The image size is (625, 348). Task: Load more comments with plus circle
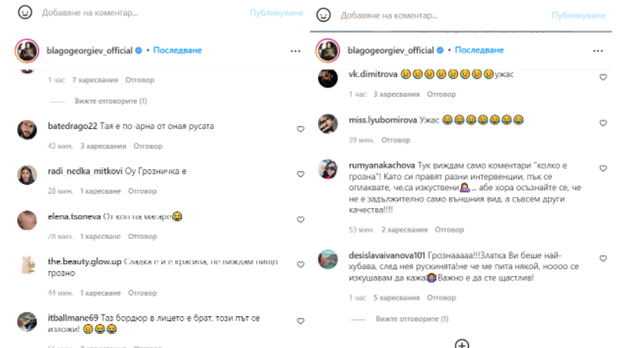pos(462,343)
